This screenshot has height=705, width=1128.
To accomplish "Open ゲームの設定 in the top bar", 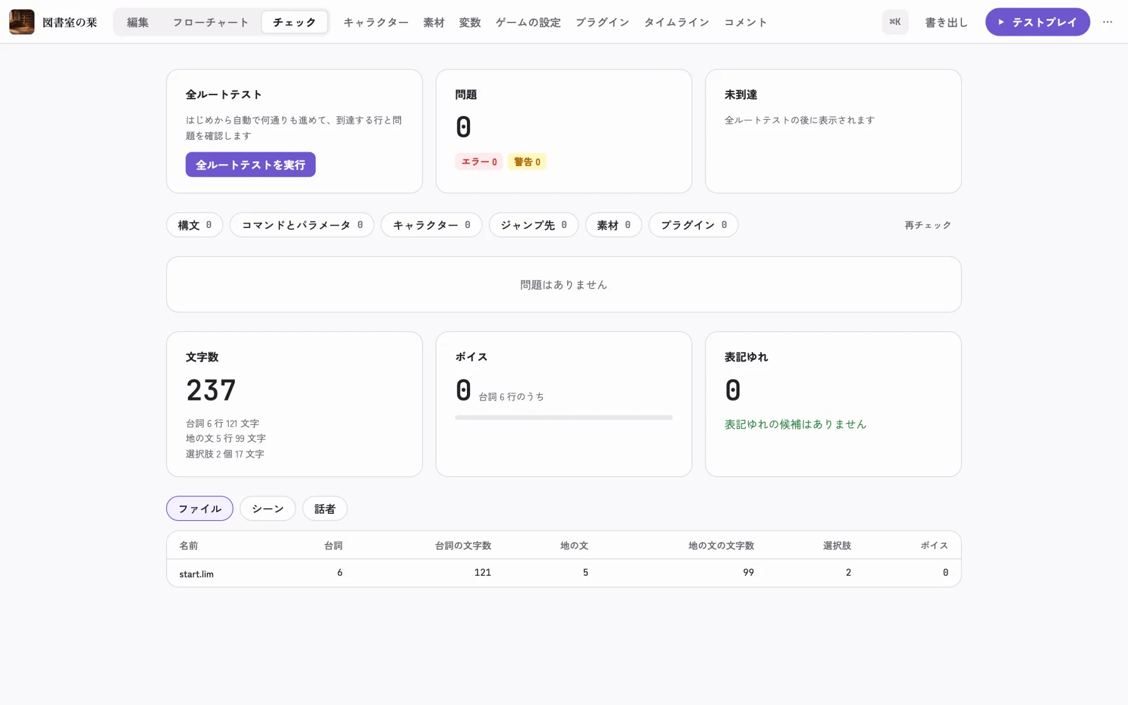I will [528, 23].
